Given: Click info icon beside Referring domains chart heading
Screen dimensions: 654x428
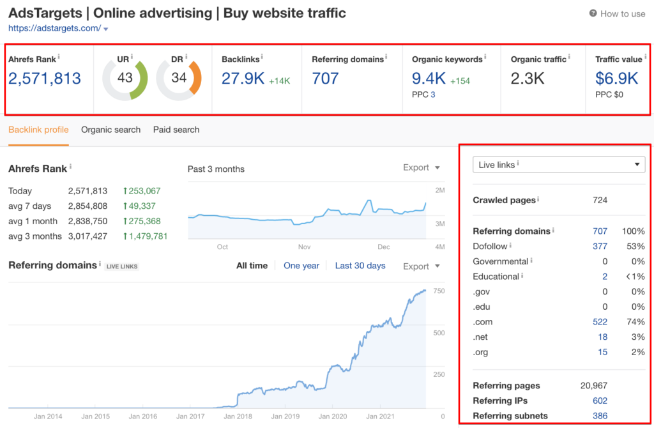Looking at the screenshot, I should [100, 263].
